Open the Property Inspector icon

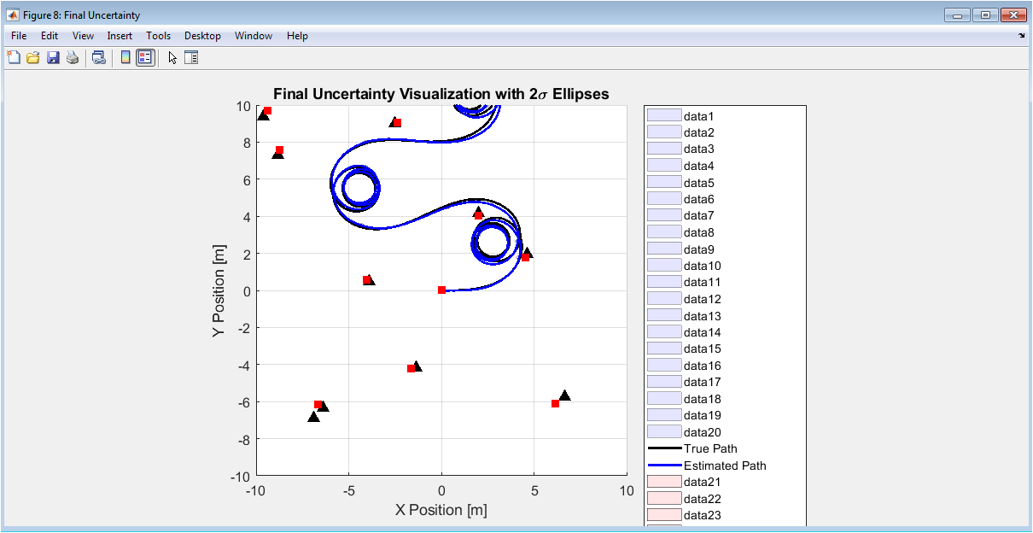click(191, 58)
